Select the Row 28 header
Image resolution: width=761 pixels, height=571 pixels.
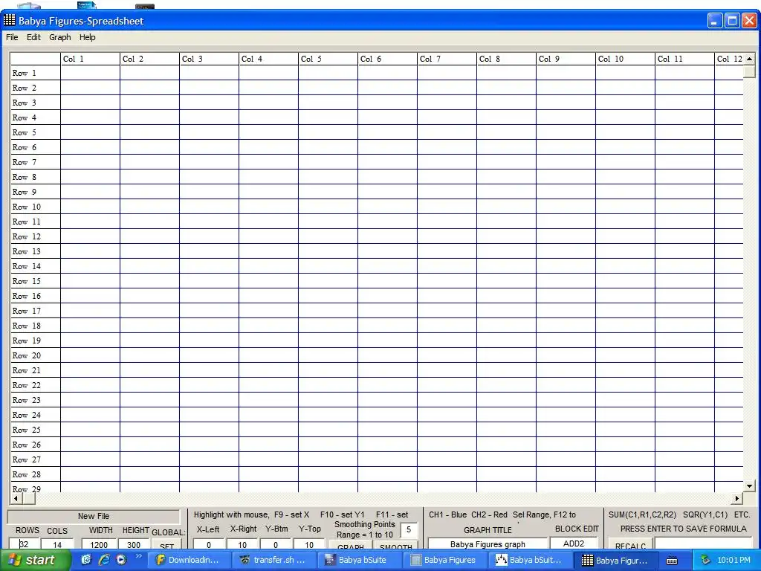tap(36, 474)
